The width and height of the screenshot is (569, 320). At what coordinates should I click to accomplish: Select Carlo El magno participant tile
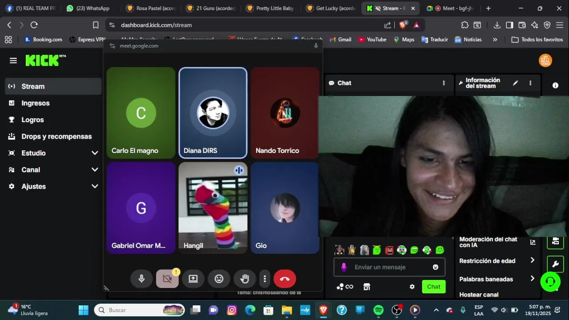click(x=141, y=113)
